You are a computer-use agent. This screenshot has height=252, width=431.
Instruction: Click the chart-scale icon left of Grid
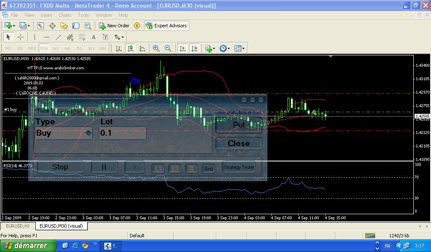(192, 168)
